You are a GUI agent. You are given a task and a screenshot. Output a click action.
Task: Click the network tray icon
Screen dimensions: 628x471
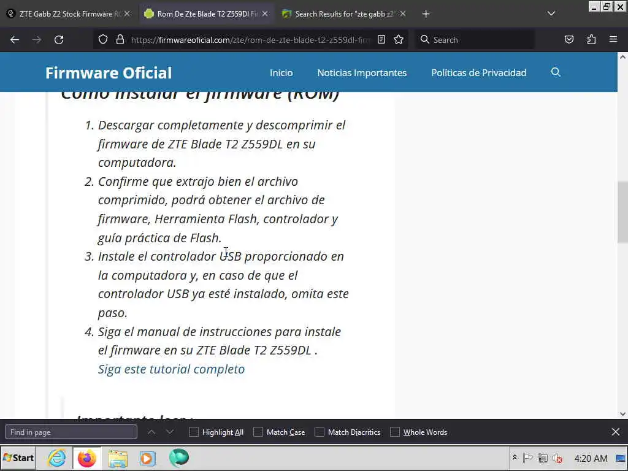543,458
